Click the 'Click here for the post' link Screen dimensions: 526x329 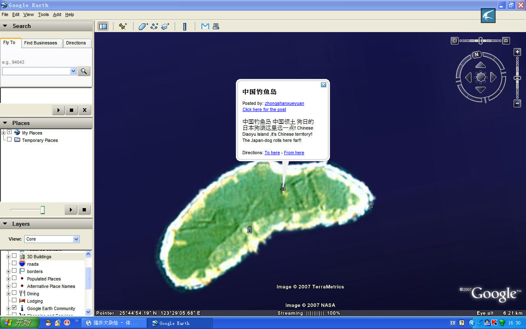click(x=264, y=110)
